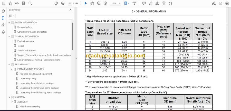Print the document using the printer icon
This screenshot has width=231, height=111.
(23, 3)
